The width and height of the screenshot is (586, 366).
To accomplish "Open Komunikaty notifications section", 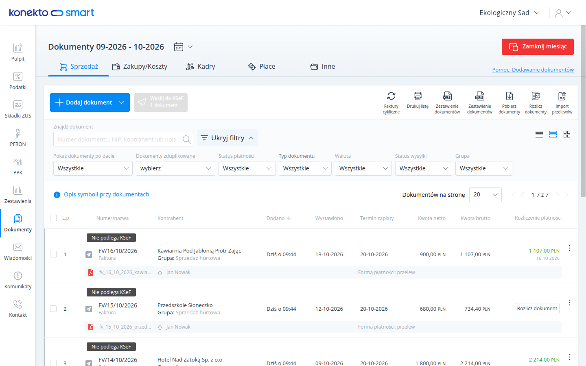I will (18, 280).
